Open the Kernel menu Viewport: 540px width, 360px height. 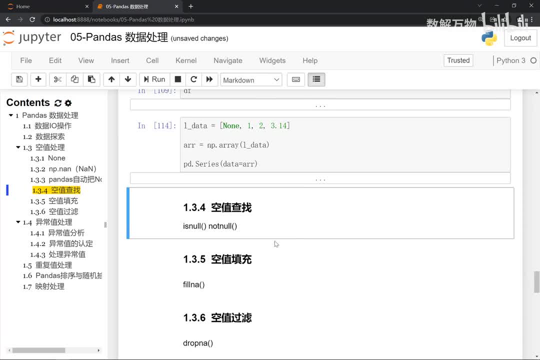pyautogui.click(x=186, y=60)
